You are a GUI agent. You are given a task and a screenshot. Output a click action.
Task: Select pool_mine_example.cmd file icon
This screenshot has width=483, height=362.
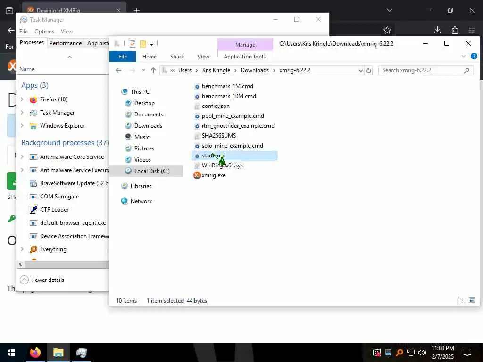pos(197,116)
